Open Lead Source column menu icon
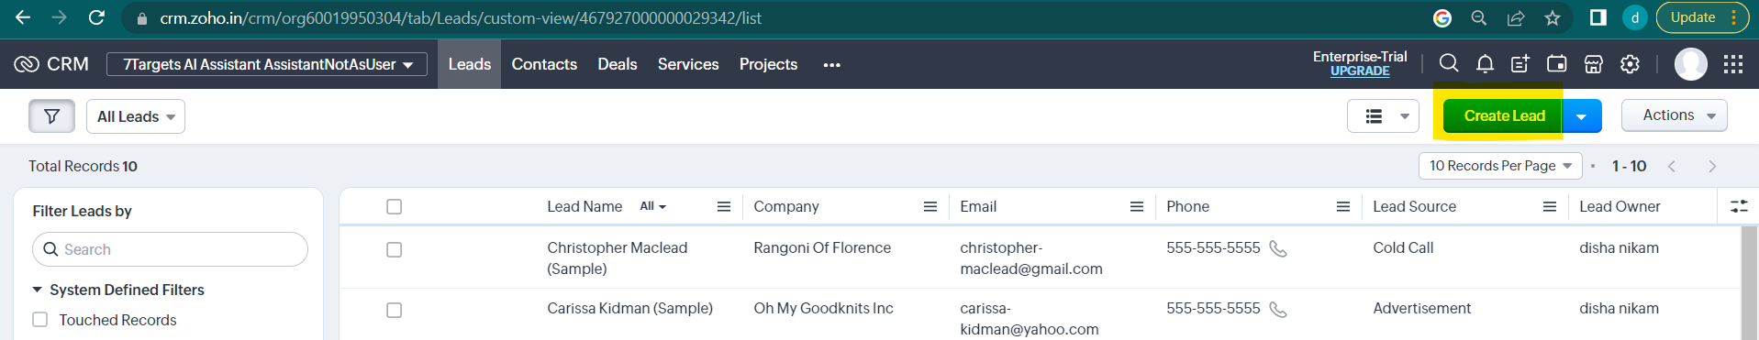The width and height of the screenshot is (1759, 340). [x=1550, y=206]
